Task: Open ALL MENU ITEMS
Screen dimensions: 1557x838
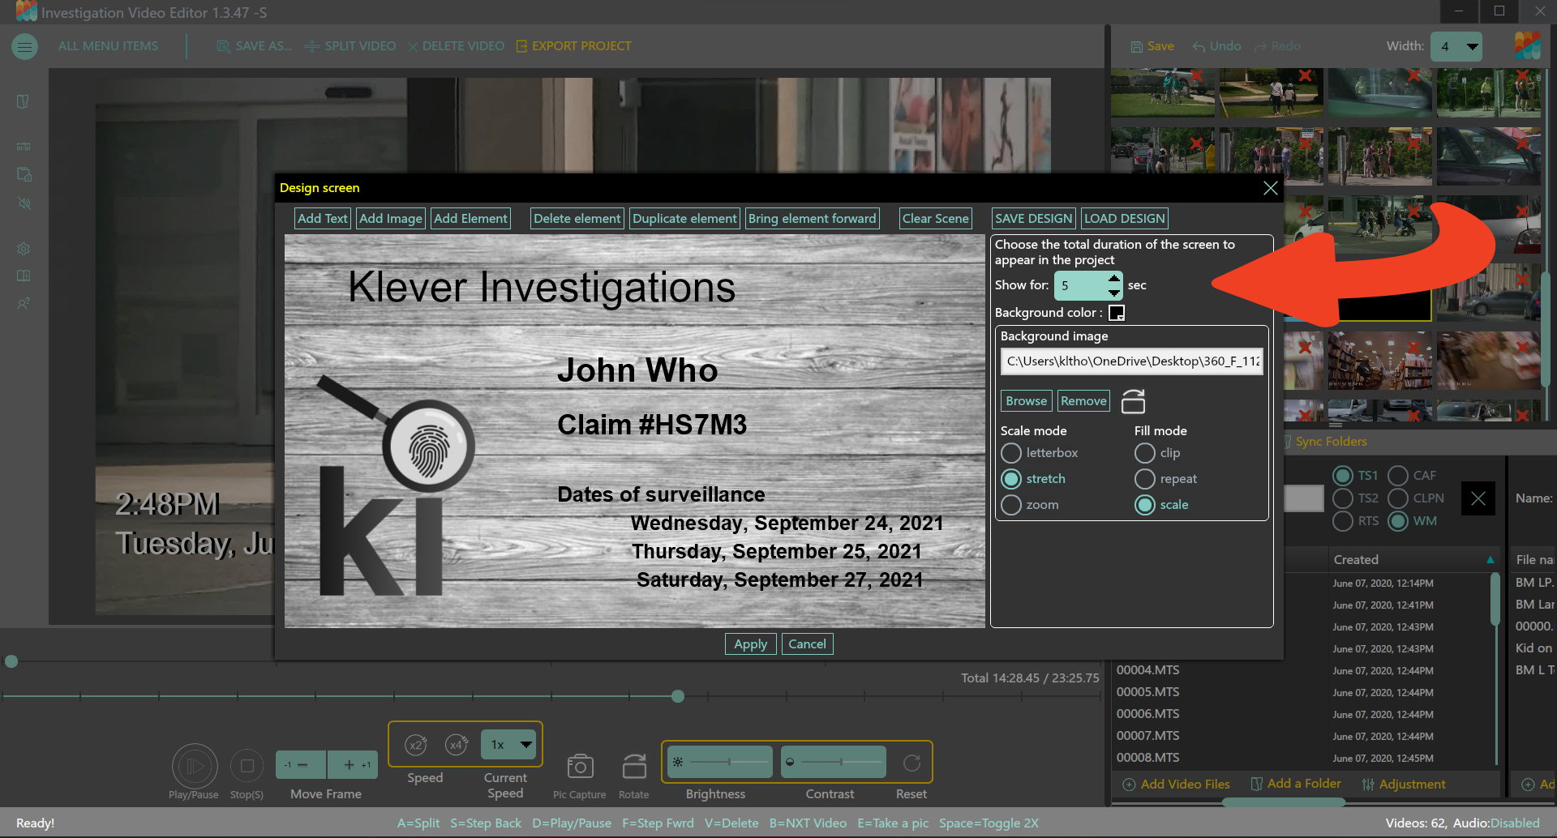Action: [108, 46]
